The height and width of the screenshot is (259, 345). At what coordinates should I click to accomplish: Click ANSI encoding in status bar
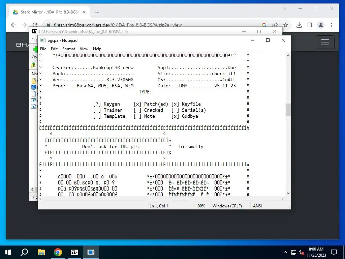click(x=257, y=206)
